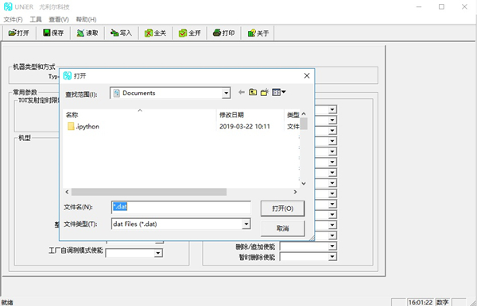Click the 全关 all-off toolbar icon
The width and height of the screenshot is (477, 306).
point(156,33)
